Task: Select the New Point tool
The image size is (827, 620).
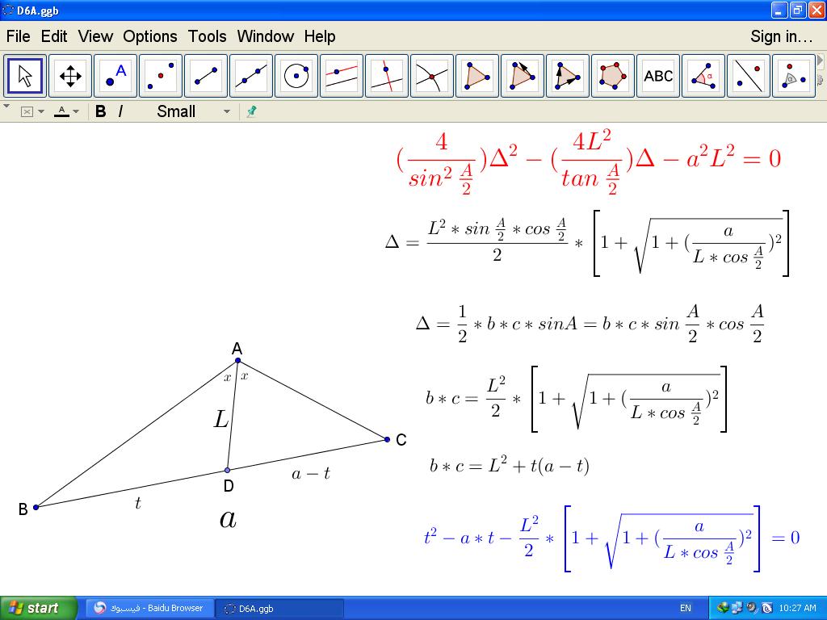Action: click(115, 77)
